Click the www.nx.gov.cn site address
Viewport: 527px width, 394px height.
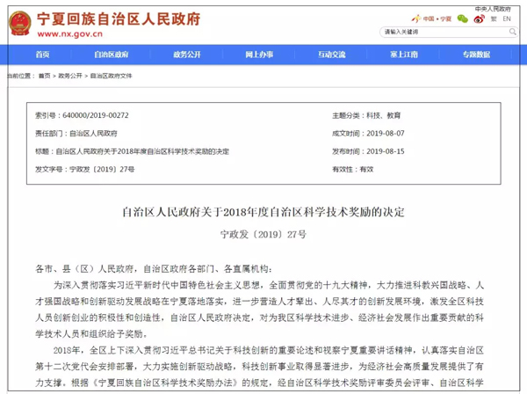[67, 34]
